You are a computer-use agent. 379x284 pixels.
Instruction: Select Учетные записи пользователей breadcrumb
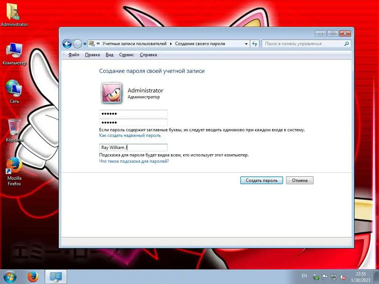click(x=134, y=44)
